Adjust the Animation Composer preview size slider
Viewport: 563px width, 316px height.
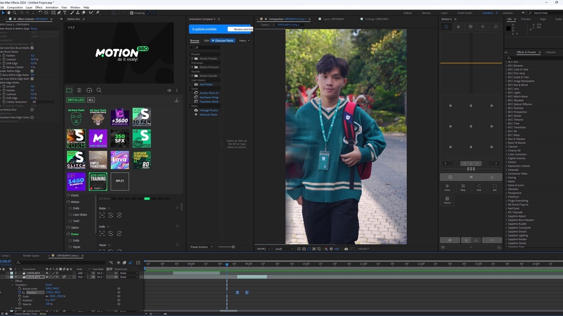point(232,247)
